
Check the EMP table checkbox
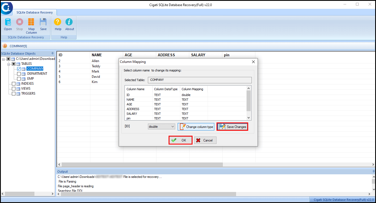coord(19,79)
